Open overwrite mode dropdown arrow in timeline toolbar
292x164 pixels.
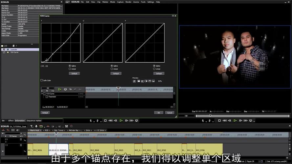(x=45, y=127)
